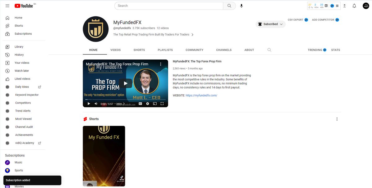Image resolution: width=372 pixels, height=188 pixels.
Task: Switch to the HOME tab
Action: coord(93,50)
